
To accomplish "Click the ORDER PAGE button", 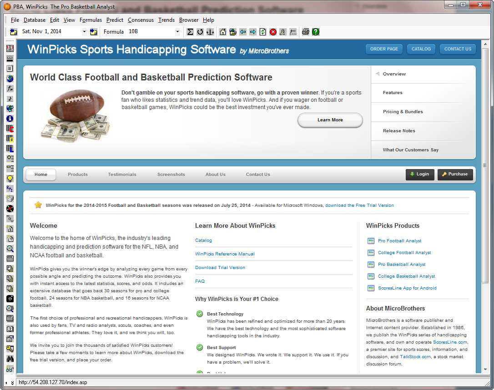I will tap(384, 49).
